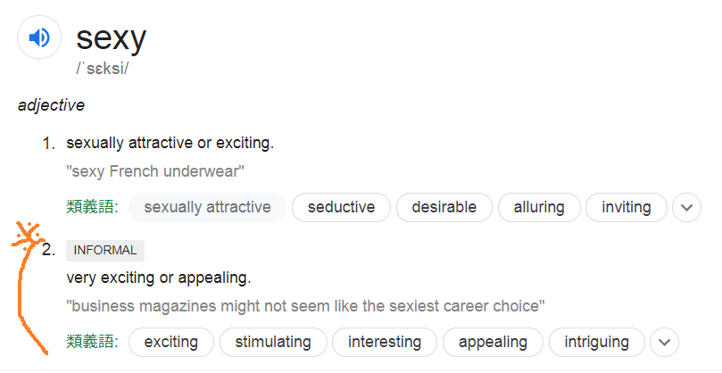Screen dimensions: 722x373
Task: Click the INFORMAL label badge
Action: tap(105, 251)
